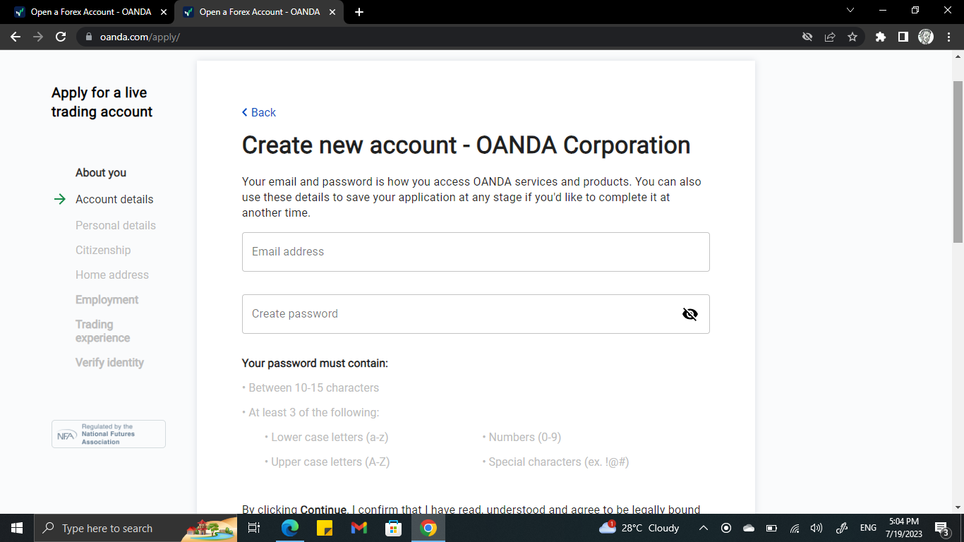Open volume speaker tray icon

(x=817, y=528)
